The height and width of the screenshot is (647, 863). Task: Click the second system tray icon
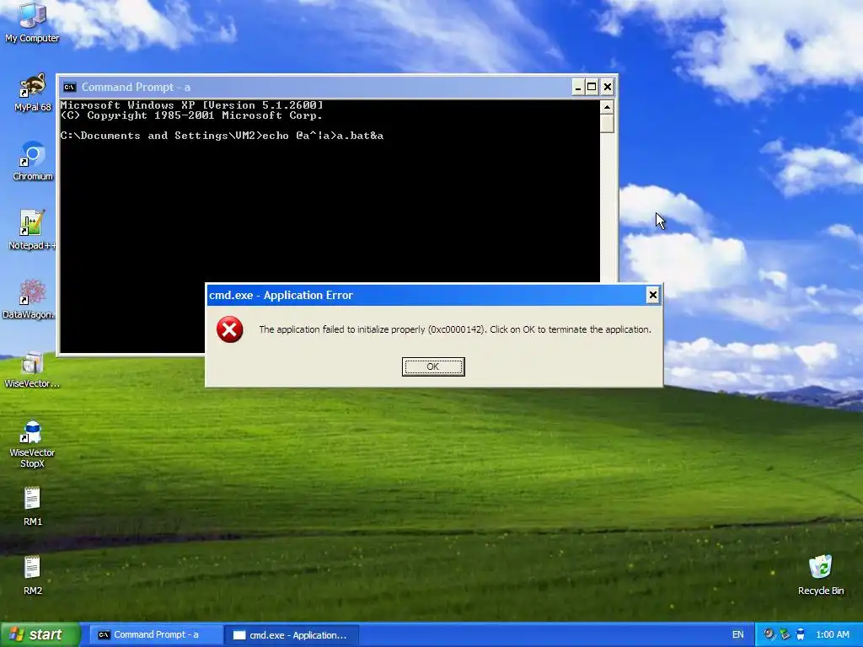click(x=785, y=634)
